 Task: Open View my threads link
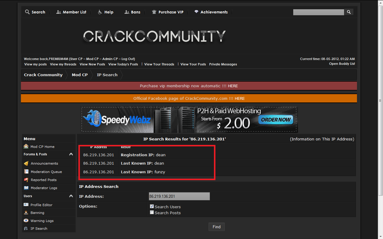coord(63,64)
